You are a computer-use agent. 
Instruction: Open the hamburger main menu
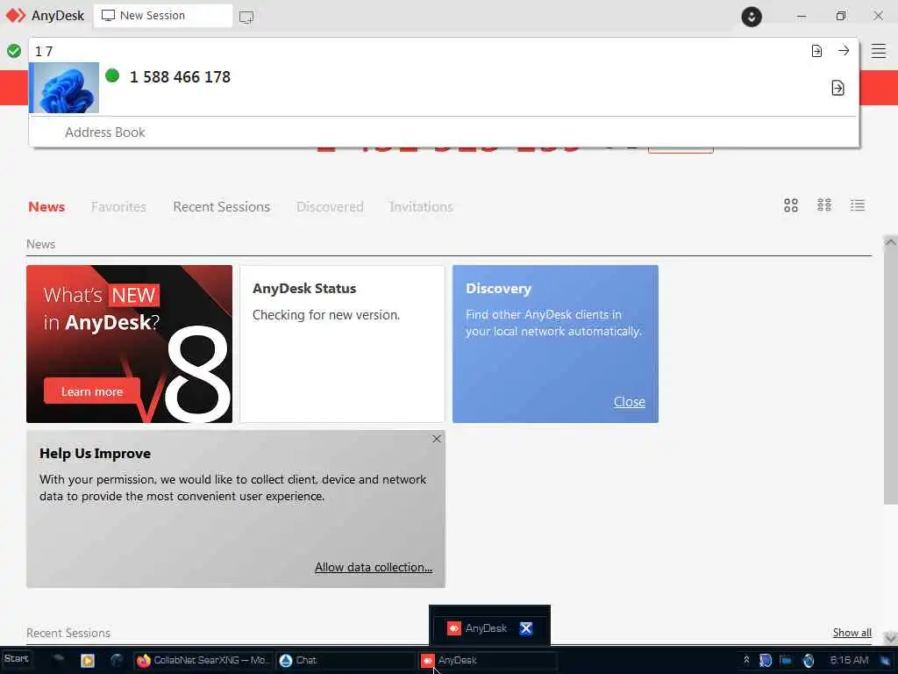coord(879,51)
